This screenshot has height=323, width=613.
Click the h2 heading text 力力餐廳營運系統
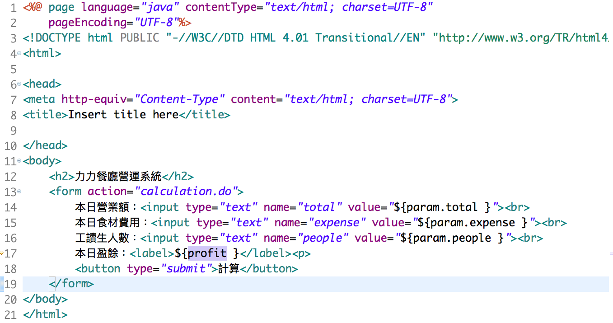click(x=118, y=177)
